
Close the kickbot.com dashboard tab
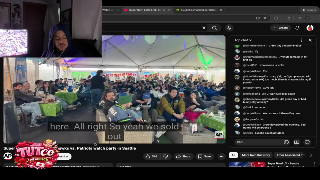point(221,10)
